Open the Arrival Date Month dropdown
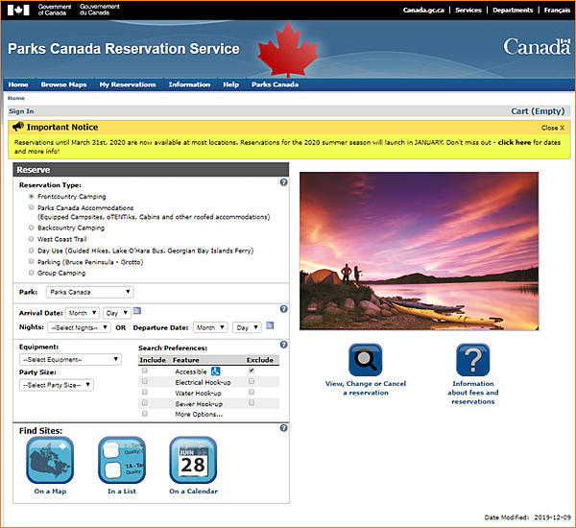 83,313
